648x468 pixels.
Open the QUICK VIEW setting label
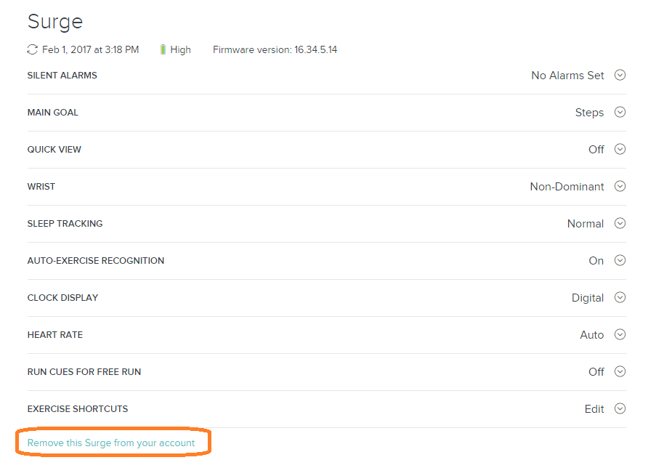[54, 149]
